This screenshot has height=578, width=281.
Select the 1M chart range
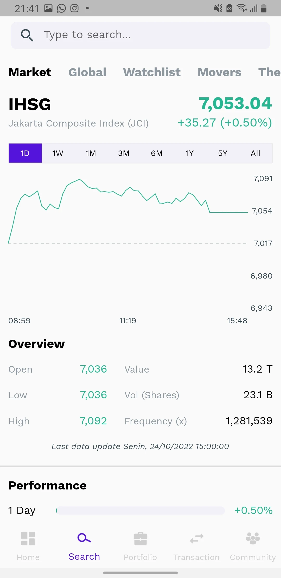[91, 153]
